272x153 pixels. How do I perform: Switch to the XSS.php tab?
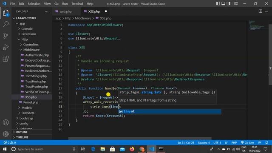94,11
